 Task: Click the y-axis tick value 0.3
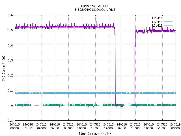(x=10, y=60)
